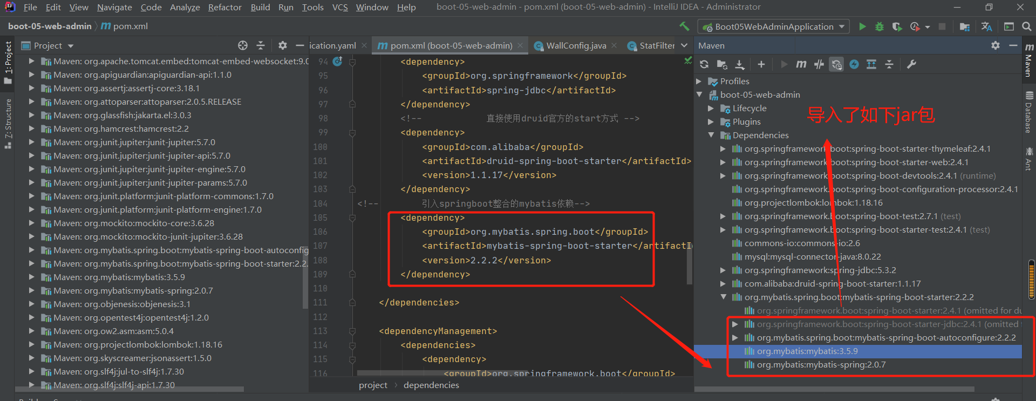Toggle Maven offline mode
The height and width of the screenshot is (401, 1036).
point(819,65)
